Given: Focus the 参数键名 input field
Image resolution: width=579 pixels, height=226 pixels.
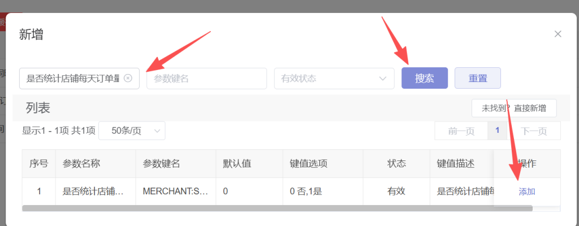Looking at the screenshot, I should (x=206, y=78).
